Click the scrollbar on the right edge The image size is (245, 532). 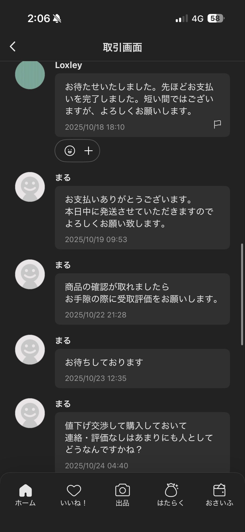(x=242, y=294)
